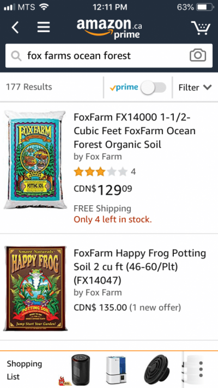This screenshot has height=388, width=218.
Task: Open the hamburger menu
Action: point(44,27)
